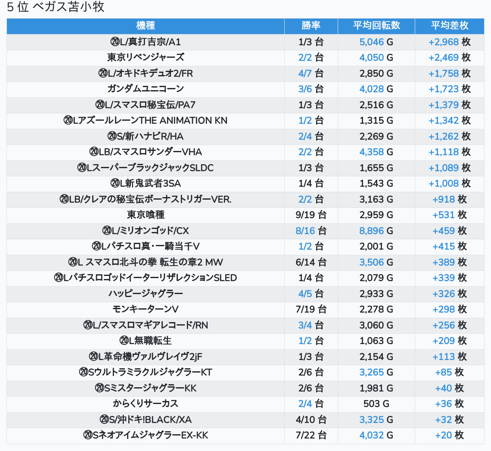
Task: Click the からくりサーカス machine name
Action: tap(146, 404)
